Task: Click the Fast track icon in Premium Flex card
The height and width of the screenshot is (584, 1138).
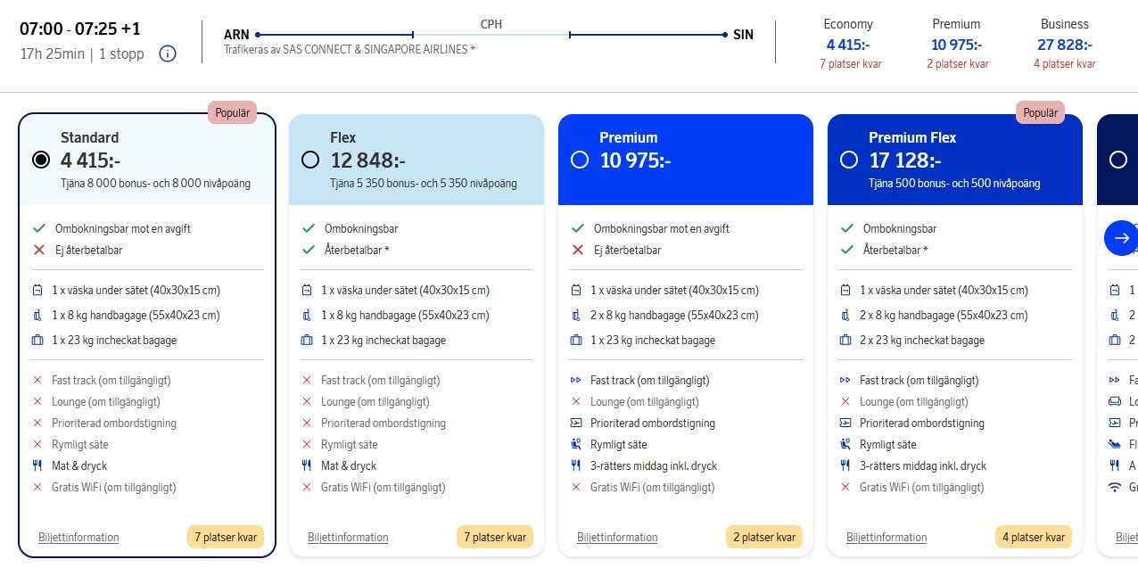Action: click(845, 380)
